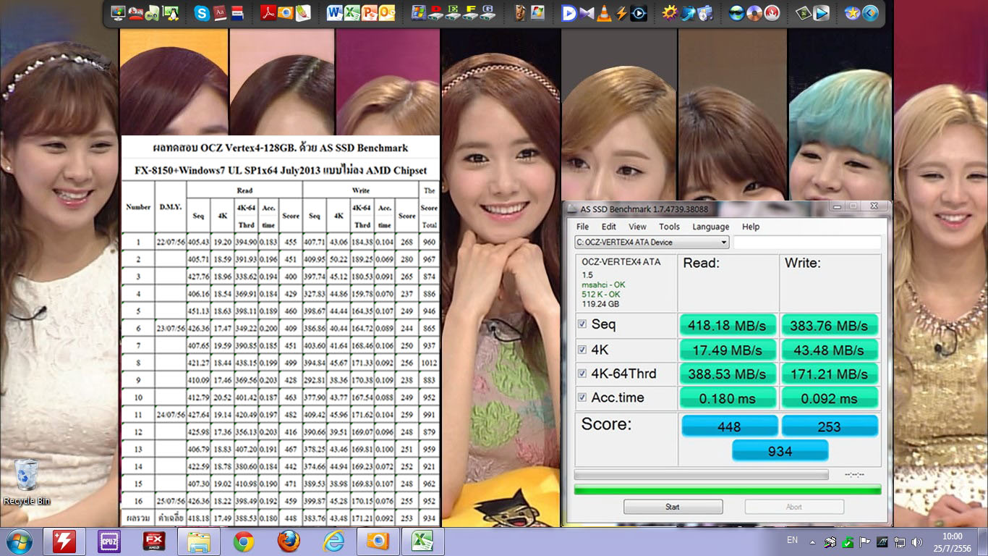The image size is (988, 556).
Task: Click the Windows Start orb
Action: (x=19, y=542)
